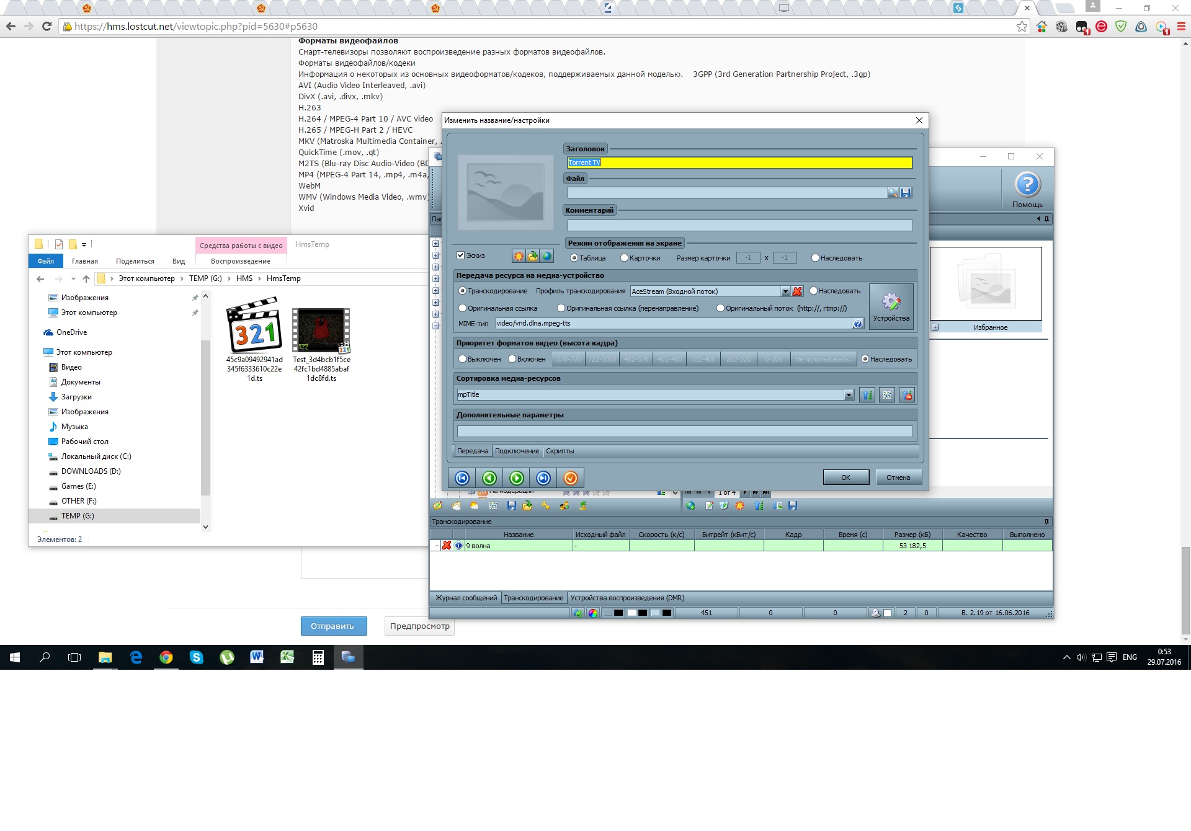Click the green next item arrow button
The height and width of the screenshot is (831, 1191).
tap(516, 478)
